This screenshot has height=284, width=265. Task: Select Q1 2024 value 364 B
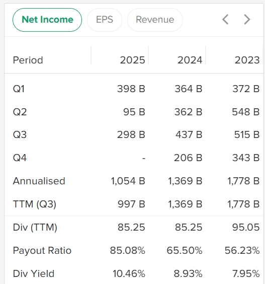(x=189, y=89)
